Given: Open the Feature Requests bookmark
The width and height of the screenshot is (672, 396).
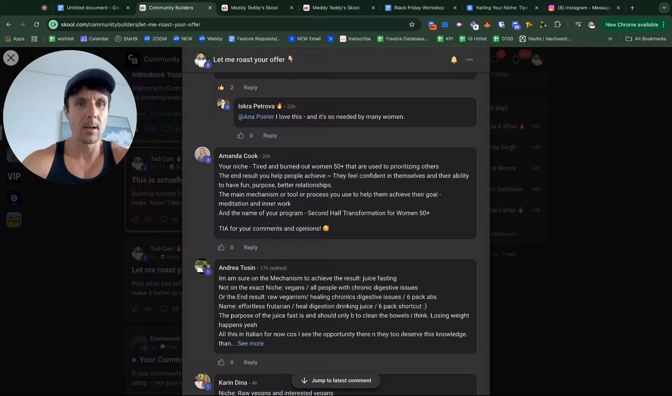Looking at the screenshot, I should (255, 39).
